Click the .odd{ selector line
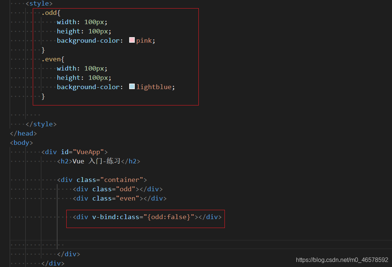 (51, 13)
